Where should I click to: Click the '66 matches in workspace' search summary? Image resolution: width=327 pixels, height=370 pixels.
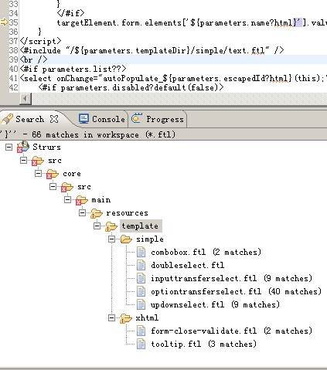pyautogui.click(x=104, y=134)
